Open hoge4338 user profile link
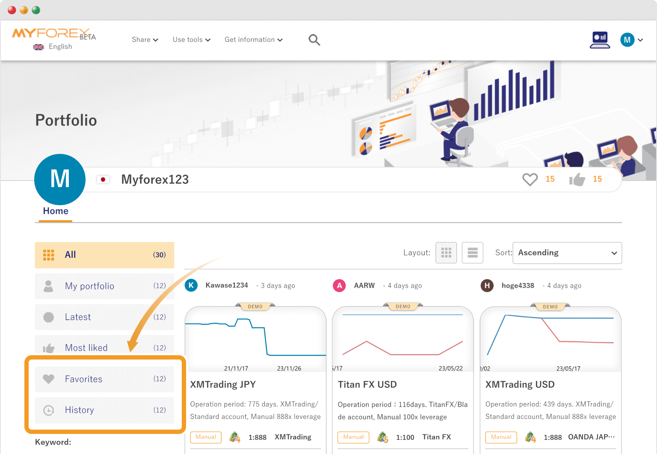Screen dimensions: 657x454 518,286
